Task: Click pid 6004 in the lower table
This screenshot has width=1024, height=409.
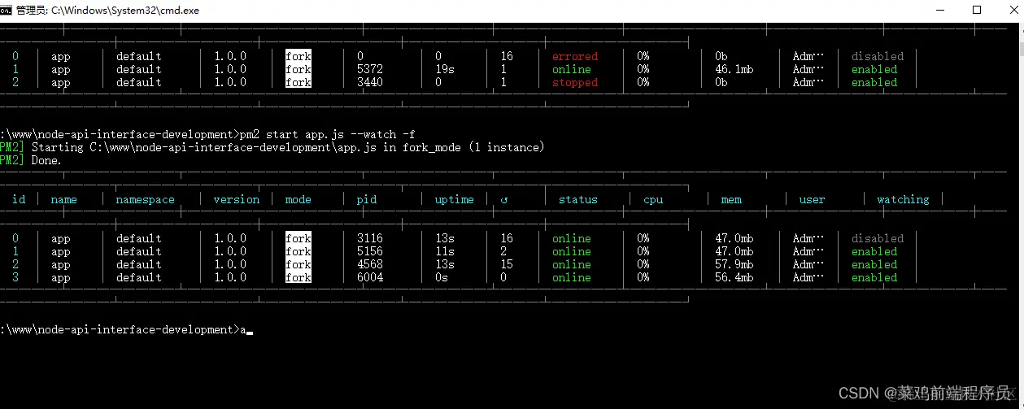Action: [x=370, y=277]
